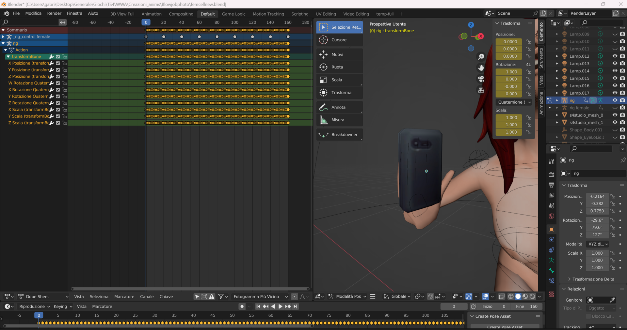
Task: Open Fotogramma Più Vicino snap dropdown
Action: [260, 297]
